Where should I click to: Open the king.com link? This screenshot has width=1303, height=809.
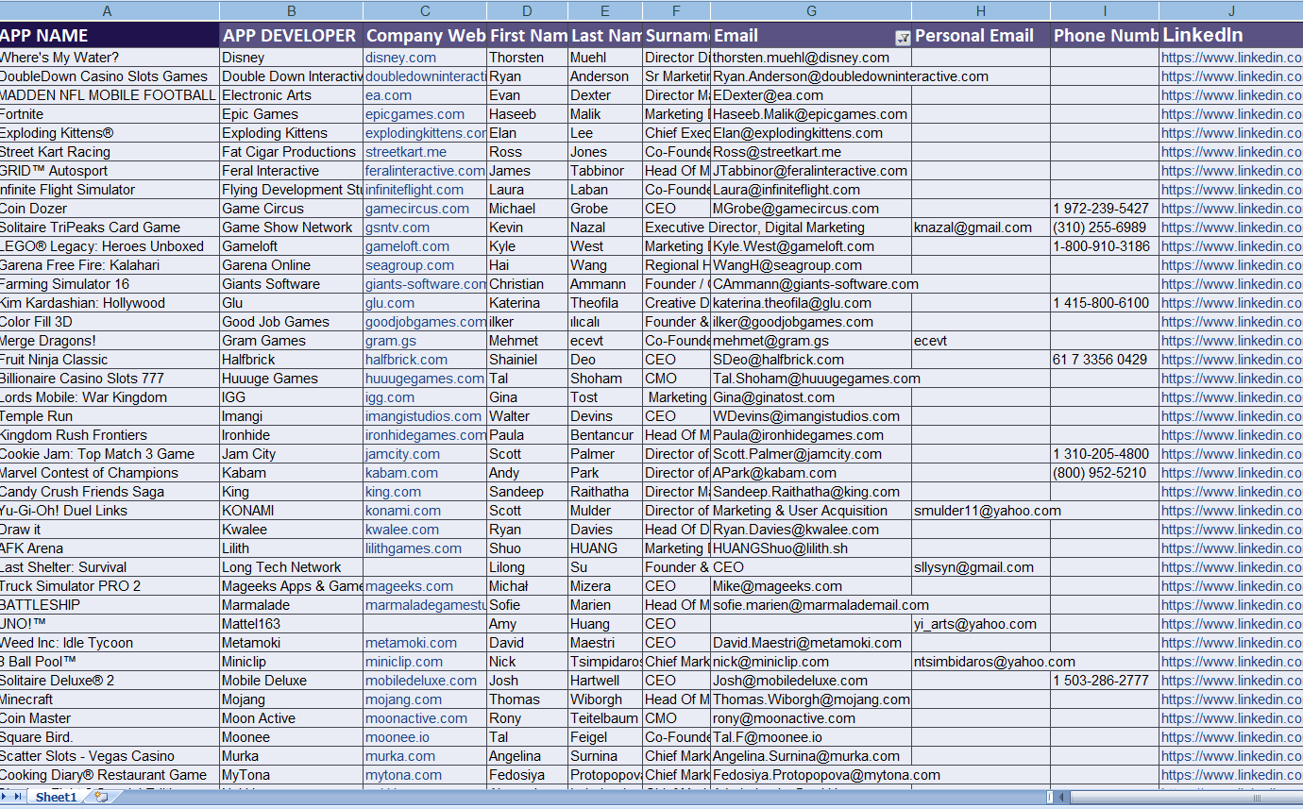coord(394,492)
